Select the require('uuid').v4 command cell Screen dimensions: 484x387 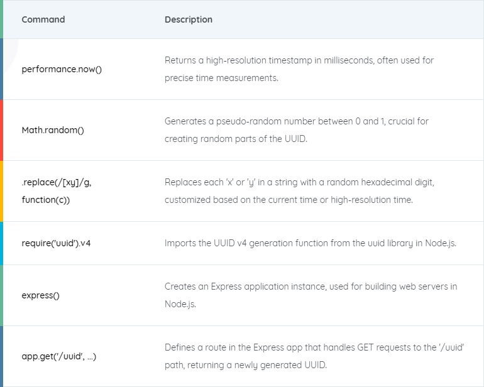[57, 243]
